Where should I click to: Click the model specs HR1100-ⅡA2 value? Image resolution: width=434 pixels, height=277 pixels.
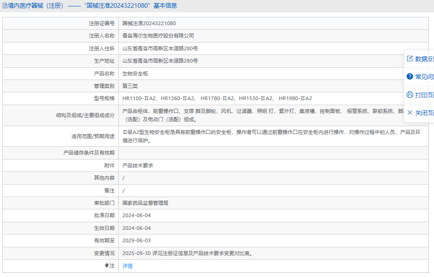click(x=217, y=98)
